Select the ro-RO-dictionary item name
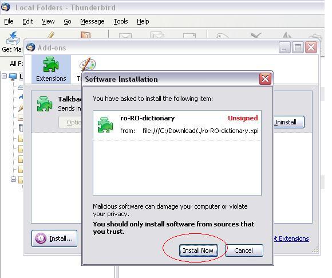Image resolution: width=332 pixels, height=278 pixels. pos(147,118)
